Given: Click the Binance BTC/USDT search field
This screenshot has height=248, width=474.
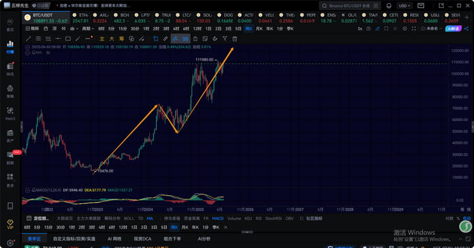Looking at the screenshot, I should [350, 6].
